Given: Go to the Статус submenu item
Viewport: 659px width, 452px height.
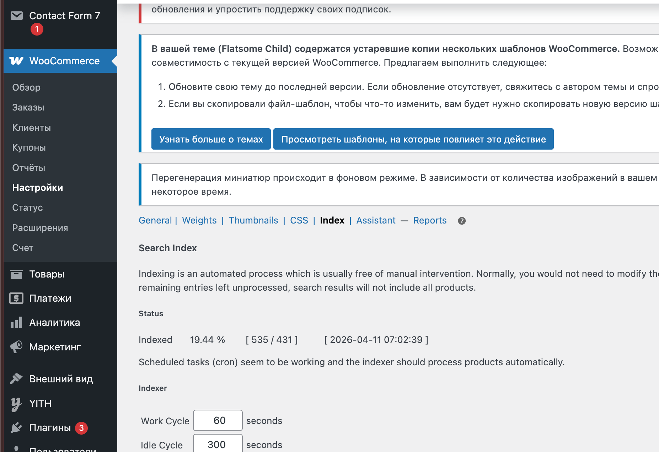Looking at the screenshot, I should coord(27,208).
